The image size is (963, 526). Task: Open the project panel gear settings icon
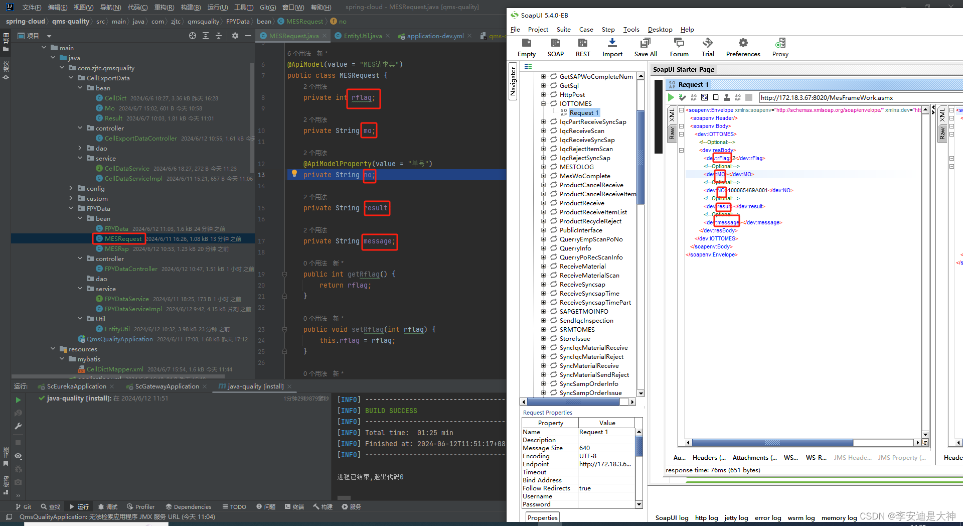tap(235, 36)
